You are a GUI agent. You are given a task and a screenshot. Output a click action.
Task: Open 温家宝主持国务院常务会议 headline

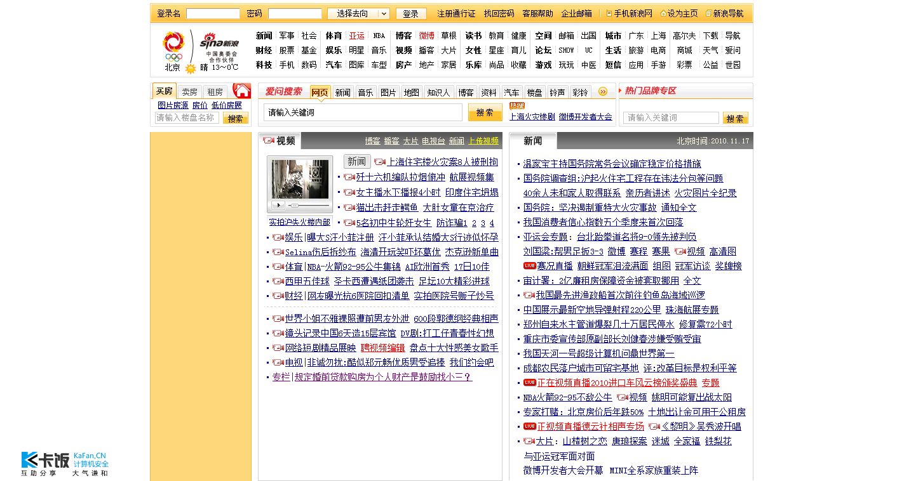coord(612,164)
